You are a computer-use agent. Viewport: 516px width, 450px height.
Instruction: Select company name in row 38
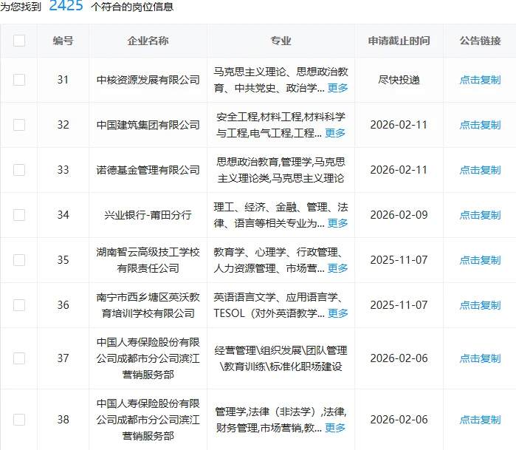148,420
